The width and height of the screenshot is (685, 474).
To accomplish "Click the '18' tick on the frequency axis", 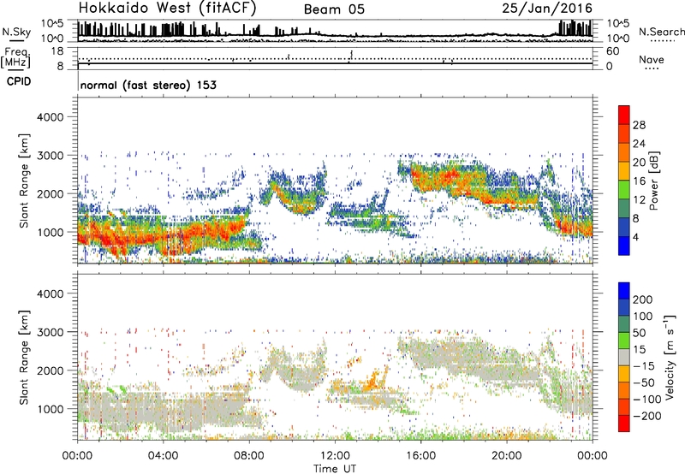I will click(57, 51).
